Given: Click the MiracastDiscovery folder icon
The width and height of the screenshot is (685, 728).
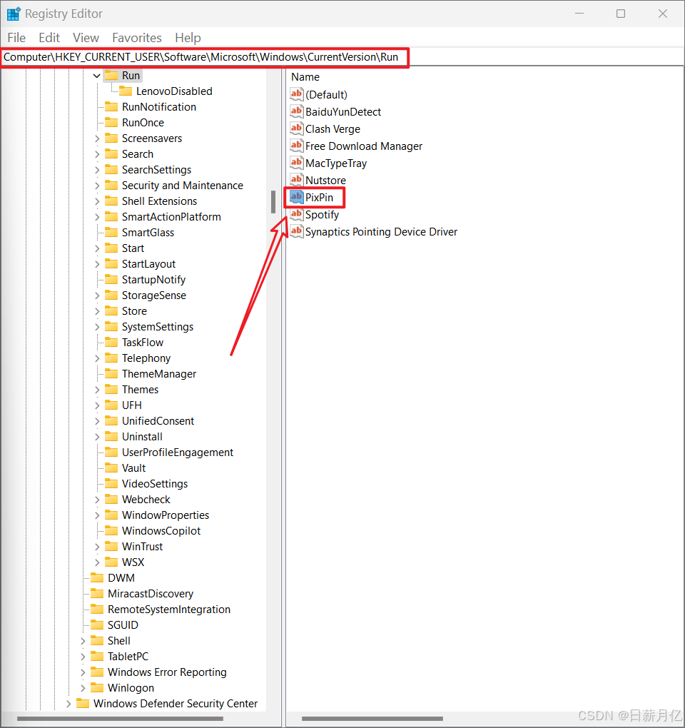Looking at the screenshot, I should tap(97, 593).
